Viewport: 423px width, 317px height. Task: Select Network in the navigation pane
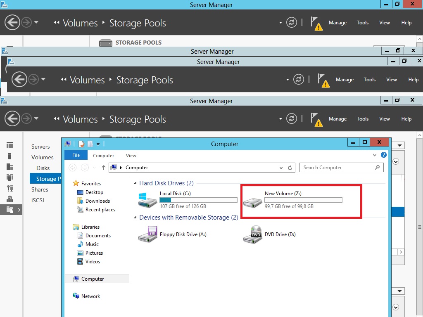coord(90,296)
